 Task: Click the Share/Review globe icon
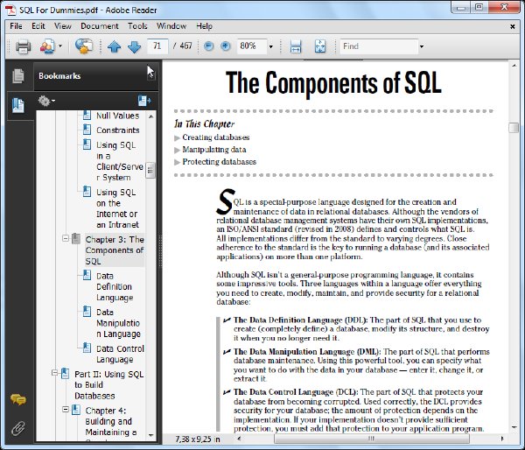click(x=84, y=46)
